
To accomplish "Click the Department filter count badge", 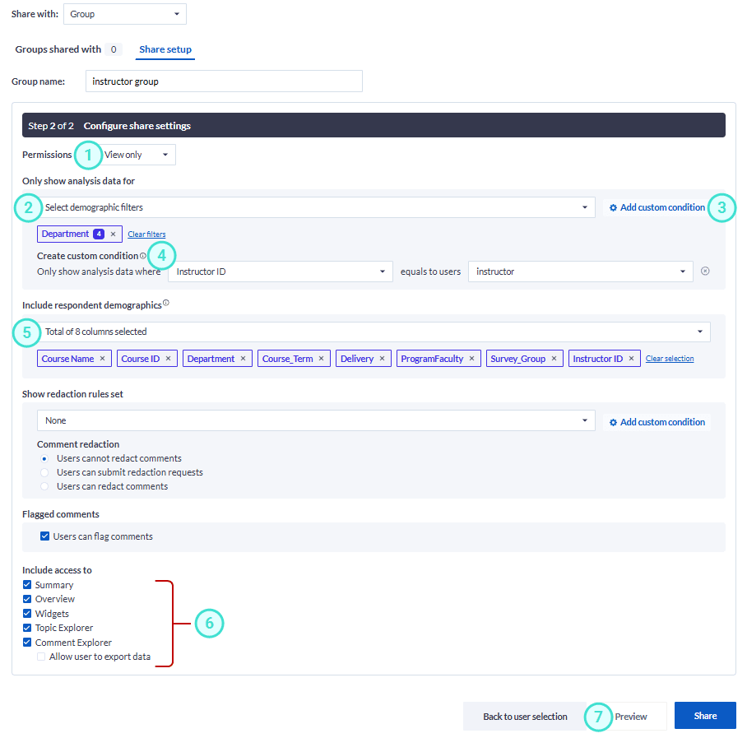I will pos(99,234).
